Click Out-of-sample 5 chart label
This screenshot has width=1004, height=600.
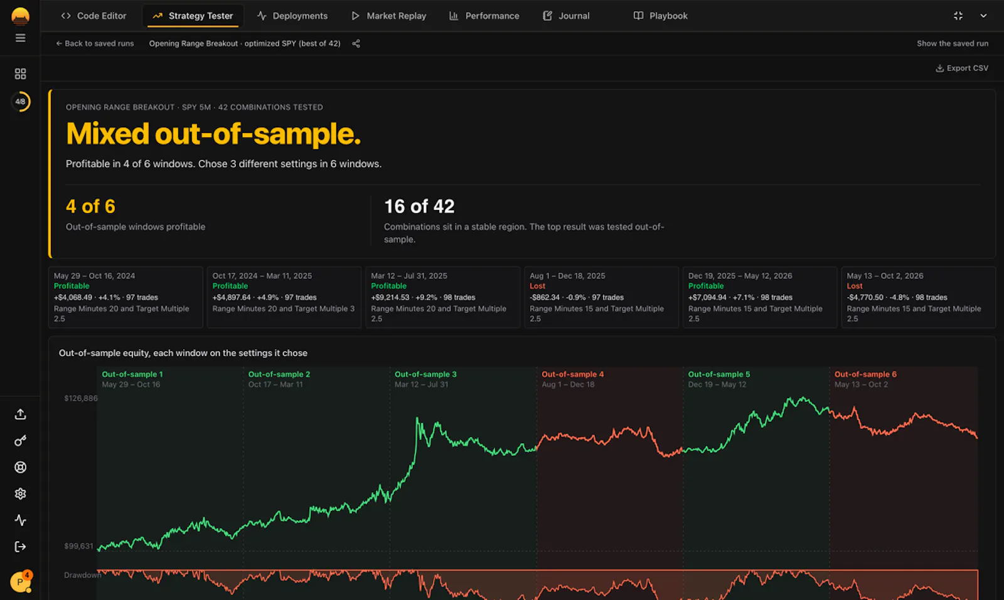point(719,374)
